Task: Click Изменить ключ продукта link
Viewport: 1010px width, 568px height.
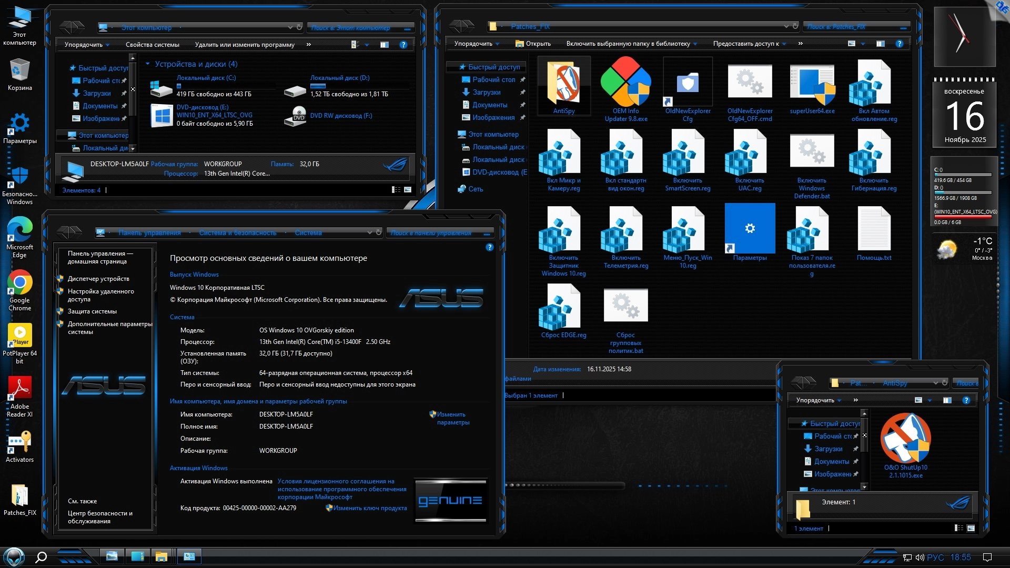Action: coord(370,508)
